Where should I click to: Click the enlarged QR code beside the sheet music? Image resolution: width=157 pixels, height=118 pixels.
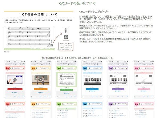(x=66, y=37)
